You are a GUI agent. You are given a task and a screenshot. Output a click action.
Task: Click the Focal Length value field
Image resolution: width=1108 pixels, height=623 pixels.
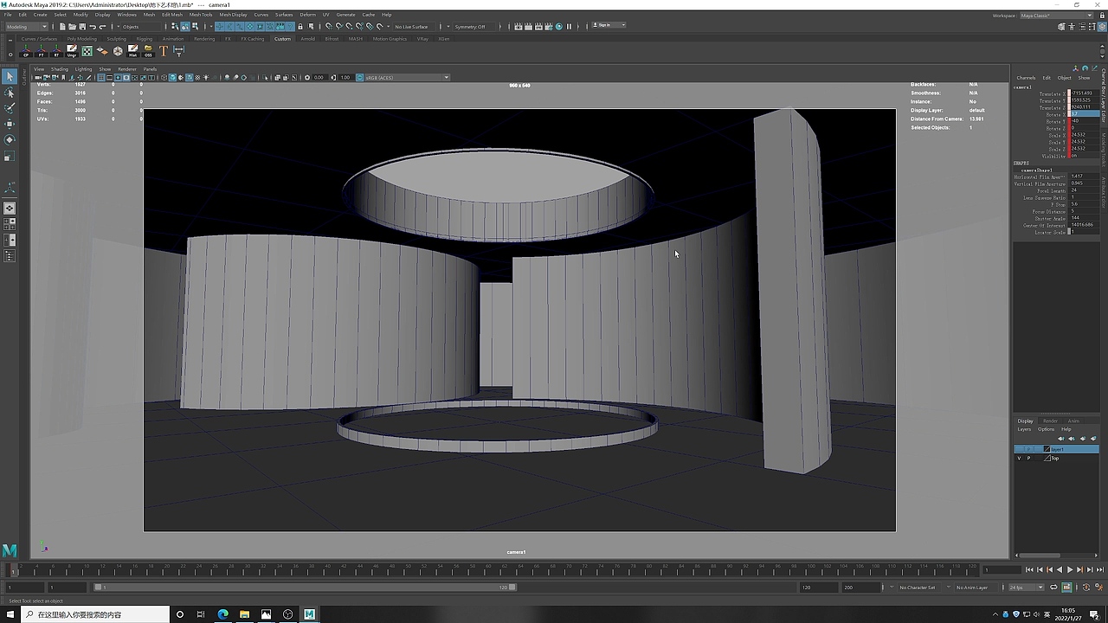click(x=1085, y=190)
